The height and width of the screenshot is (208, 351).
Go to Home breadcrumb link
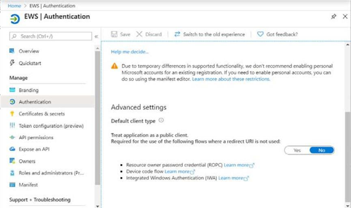coord(14,6)
